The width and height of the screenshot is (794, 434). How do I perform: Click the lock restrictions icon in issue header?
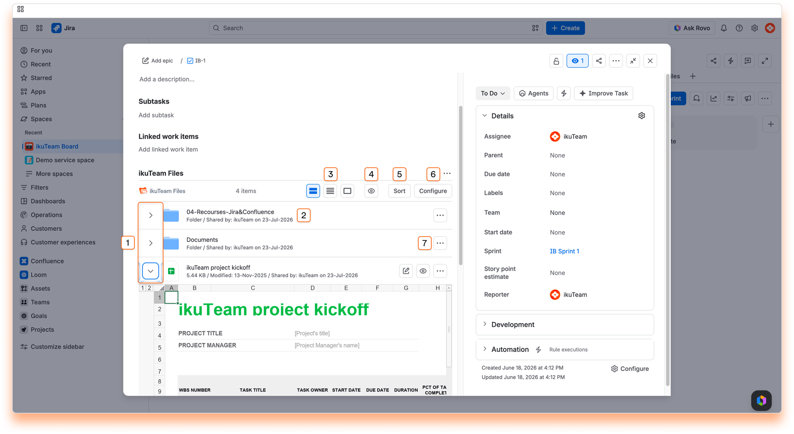(x=556, y=61)
